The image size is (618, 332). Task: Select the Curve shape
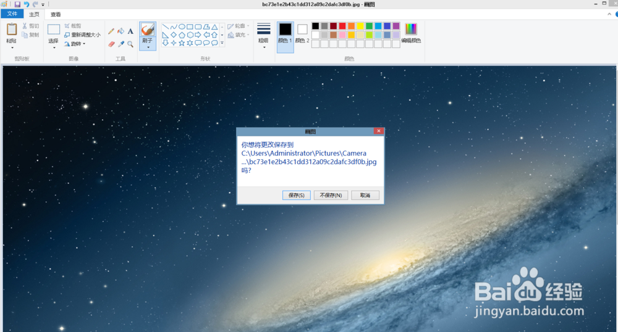pos(174,27)
